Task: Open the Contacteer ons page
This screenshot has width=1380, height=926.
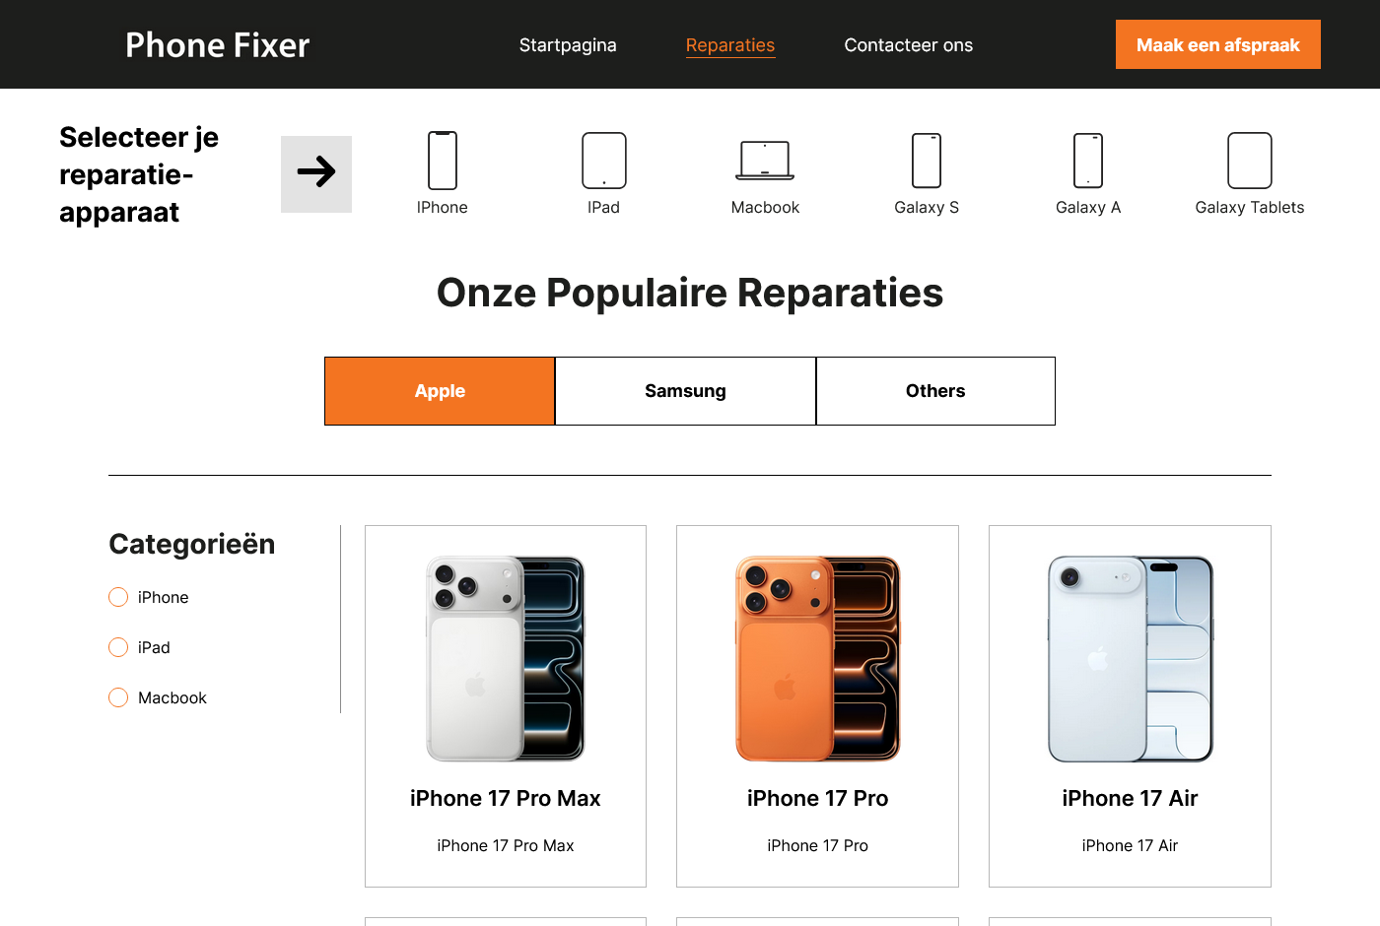Action: (x=909, y=45)
